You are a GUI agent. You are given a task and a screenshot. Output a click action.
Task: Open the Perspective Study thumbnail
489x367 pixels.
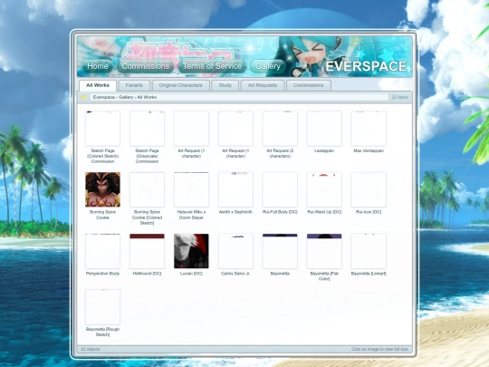(x=102, y=251)
